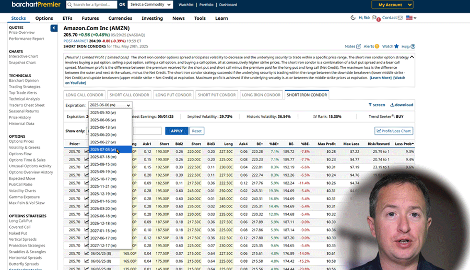Click the Show only filter input field
Viewport: 470px width, 270px height.
point(147,131)
